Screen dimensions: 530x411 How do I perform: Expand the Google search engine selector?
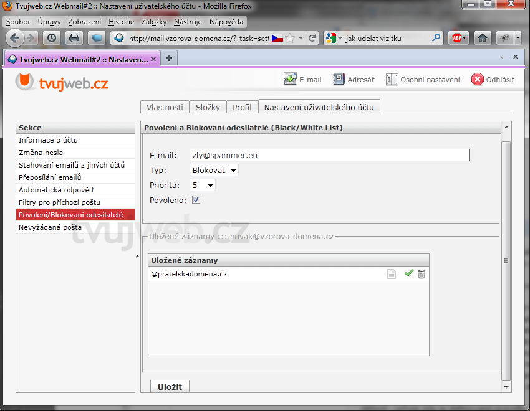pos(334,38)
